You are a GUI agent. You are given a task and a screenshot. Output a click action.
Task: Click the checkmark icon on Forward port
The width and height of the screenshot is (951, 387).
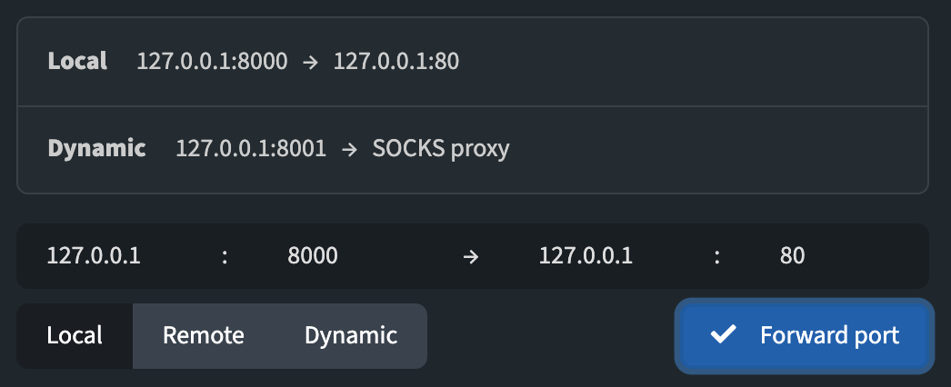pyautogui.click(x=723, y=334)
